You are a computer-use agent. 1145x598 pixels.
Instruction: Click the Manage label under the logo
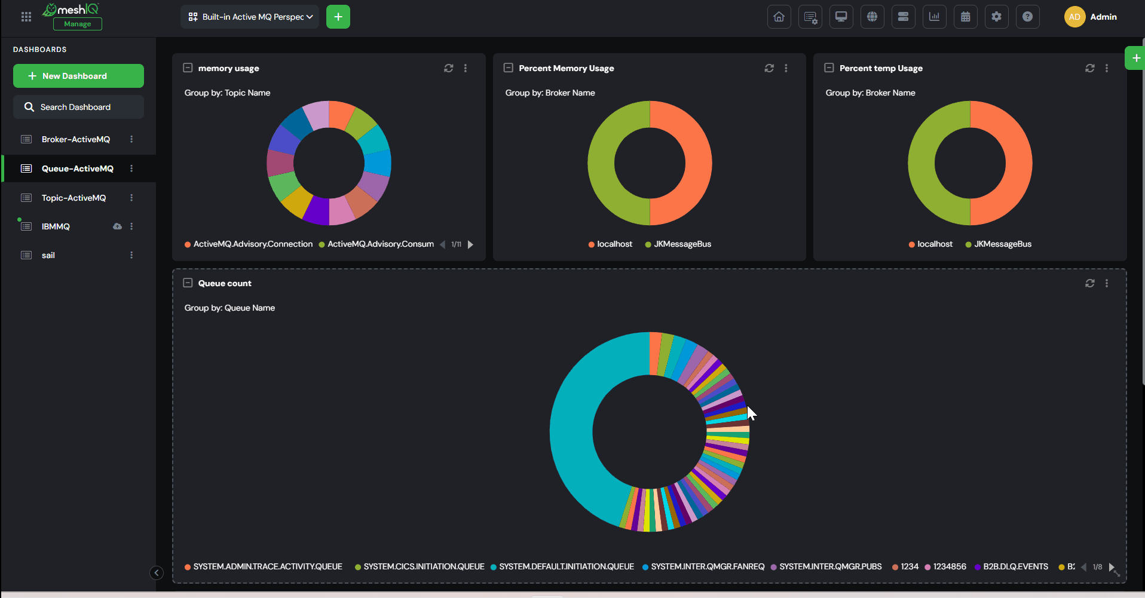pyautogui.click(x=78, y=24)
